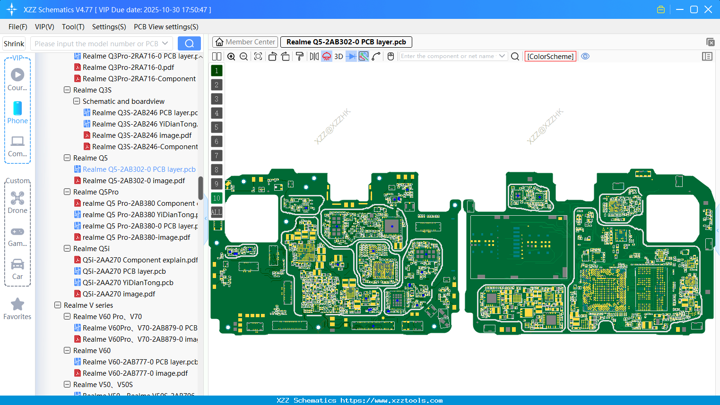Select the Car sidebar category
720x405 pixels.
17,269
